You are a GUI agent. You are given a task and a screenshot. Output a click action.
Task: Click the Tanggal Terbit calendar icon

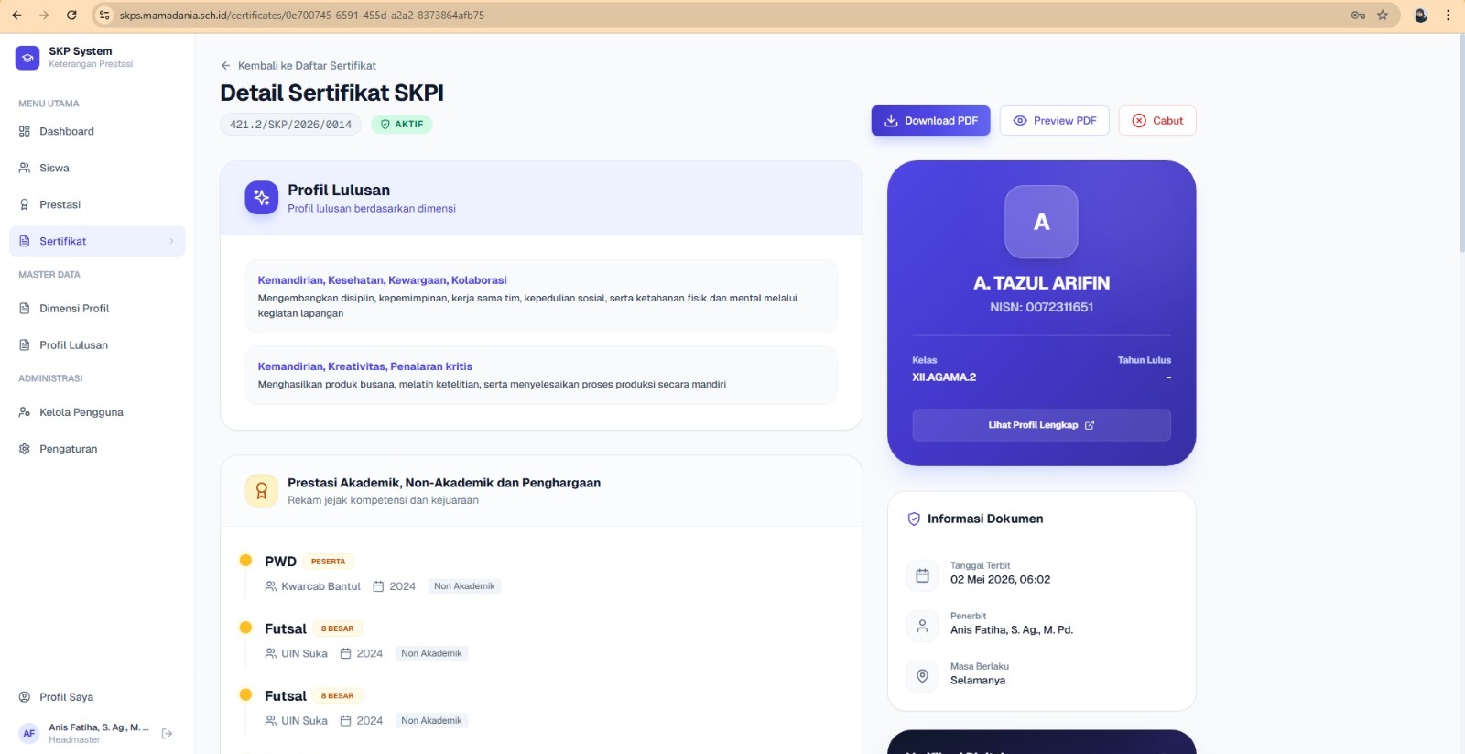coord(922,575)
